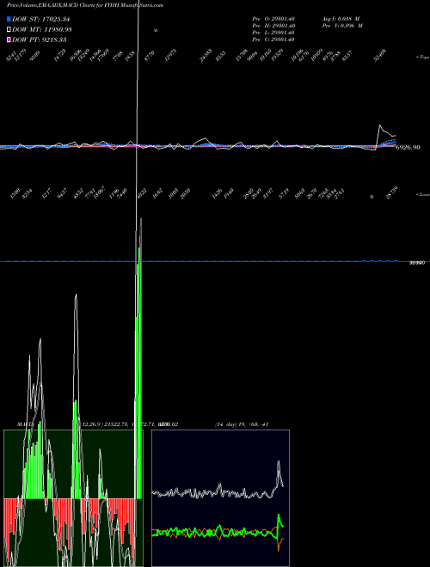Click the magenta DOW PT legend swatch
This screenshot has height=567, width=430.
(x=9, y=40)
